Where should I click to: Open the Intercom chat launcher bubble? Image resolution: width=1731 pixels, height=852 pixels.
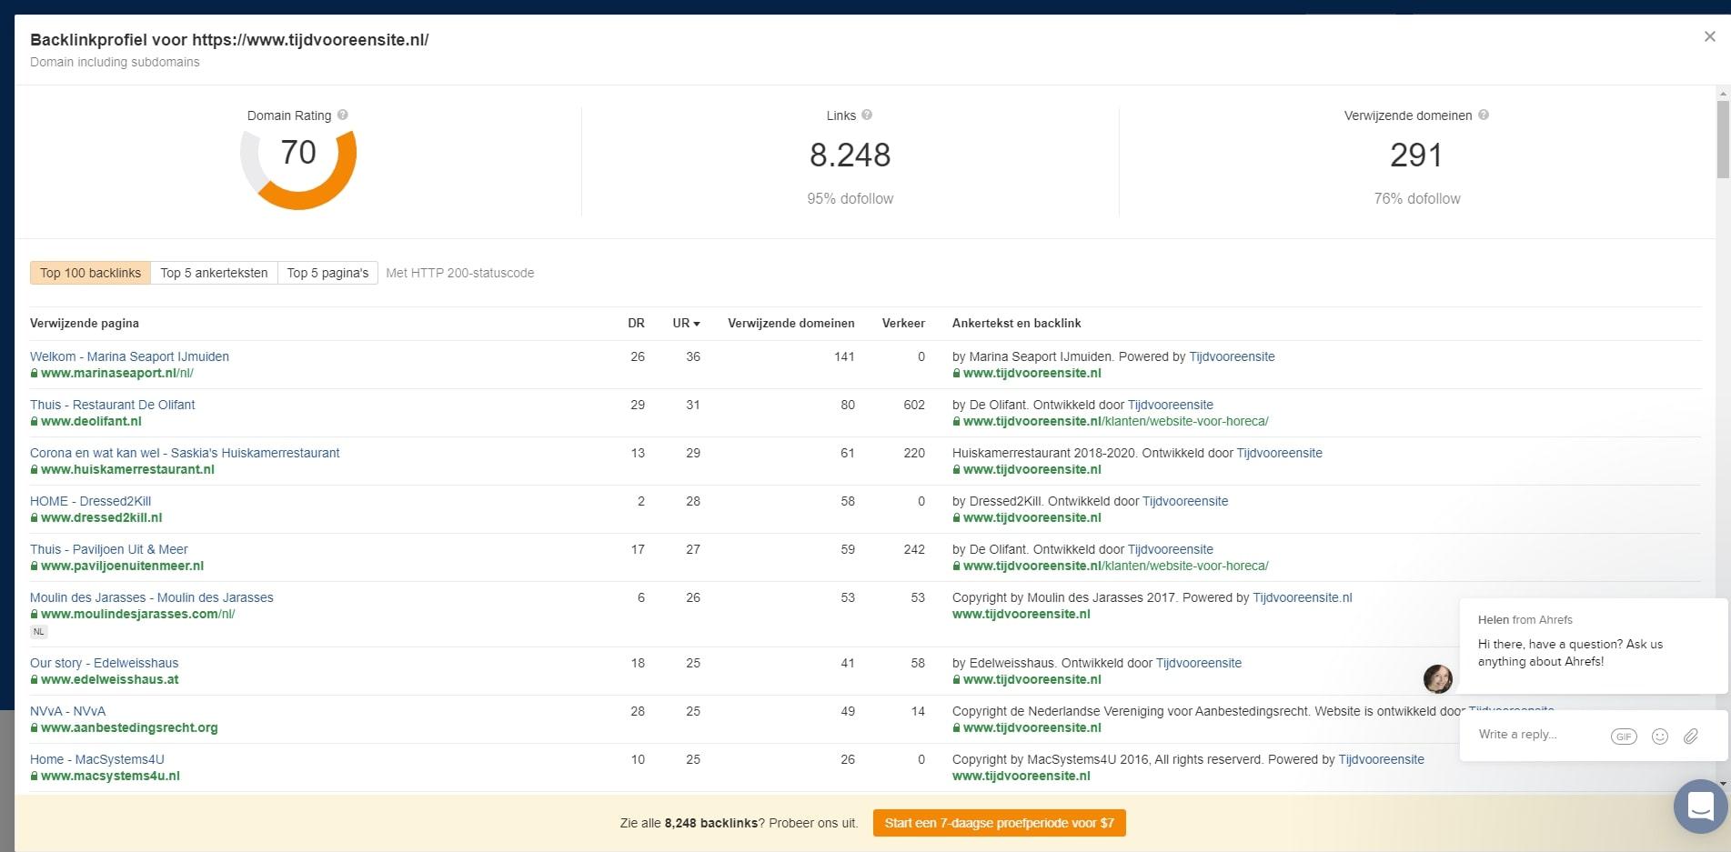pyautogui.click(x=1700, y=807)
